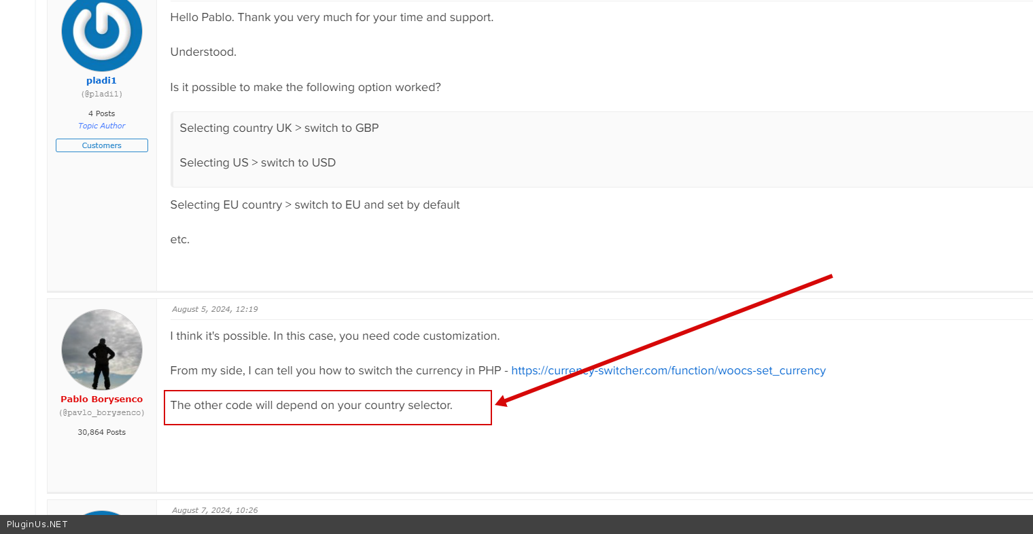Click the 'Selecting EU country' sentence
1033x534 pixels.
(x=315, y=205)
